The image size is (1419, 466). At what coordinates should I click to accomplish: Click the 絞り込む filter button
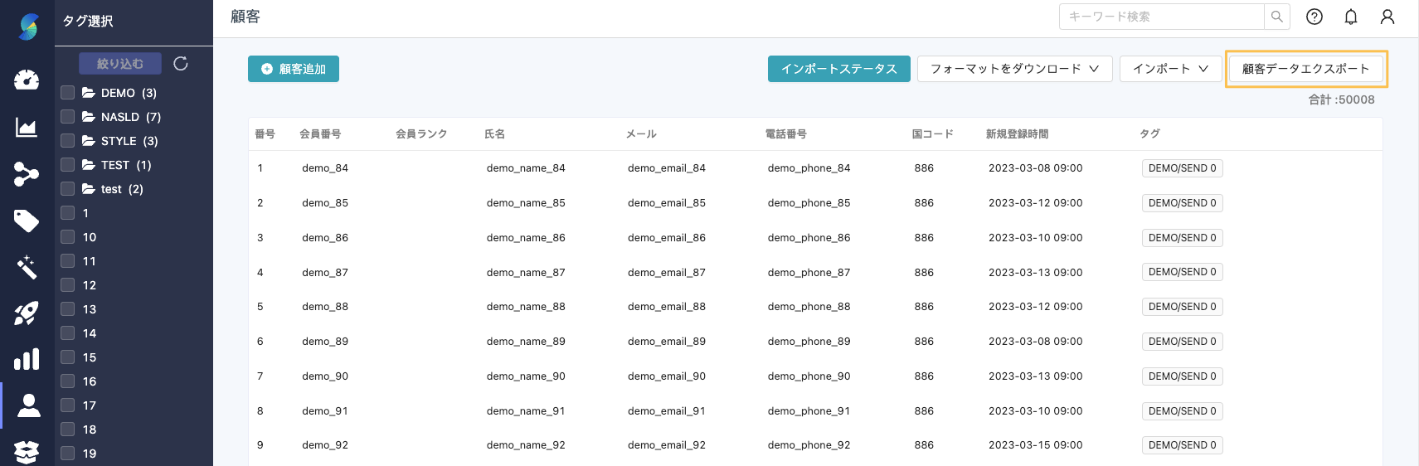(120, 63)
